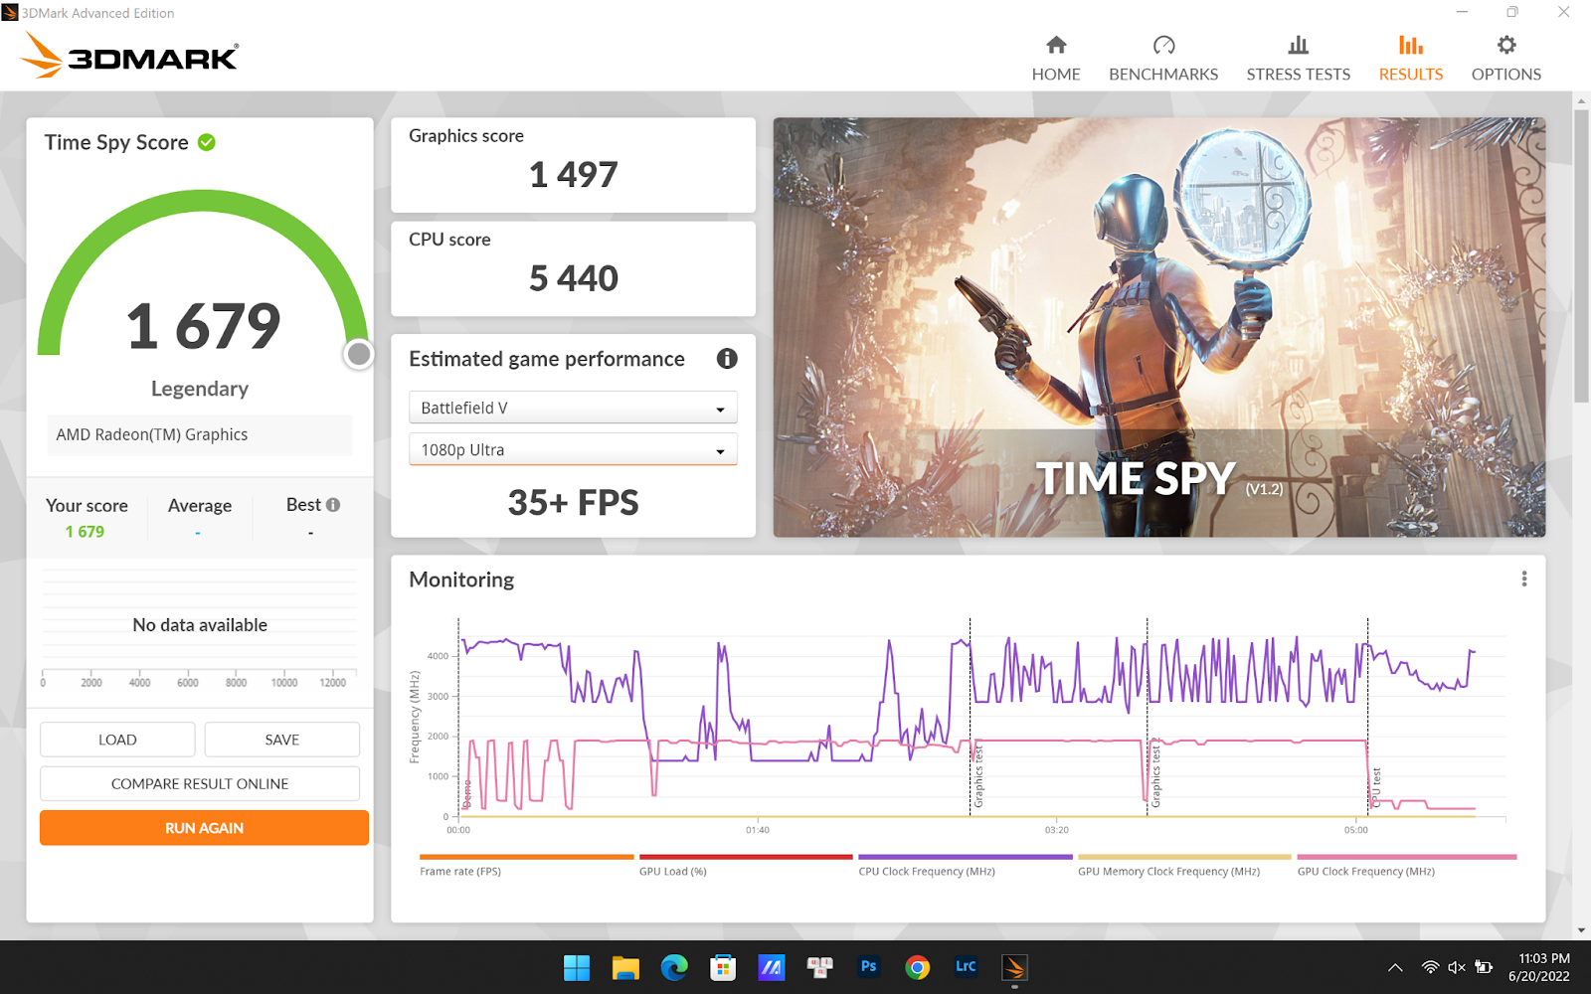Click the No data available text
Screen dimensions: 1591x994
(x=200, y=625)
